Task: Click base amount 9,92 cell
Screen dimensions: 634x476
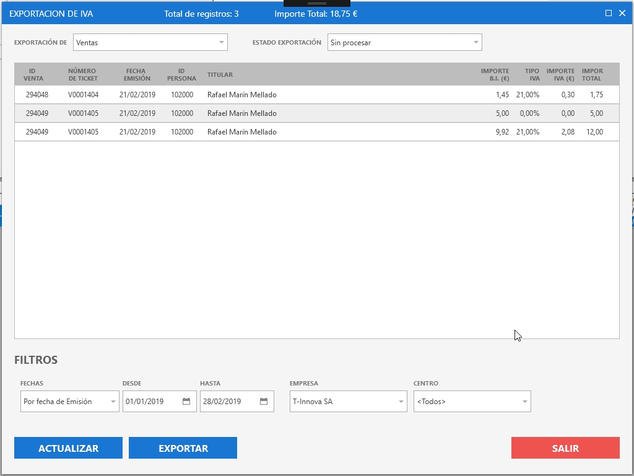Action: [502, 132]
